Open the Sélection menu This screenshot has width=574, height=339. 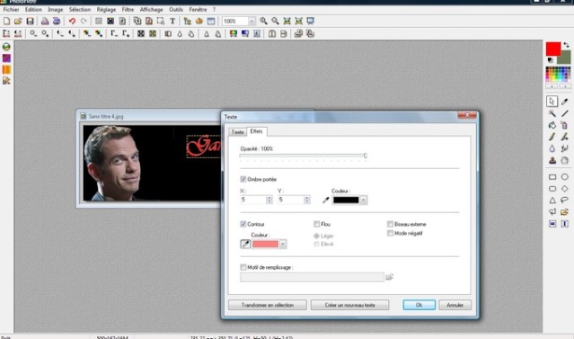click(80, 10)
